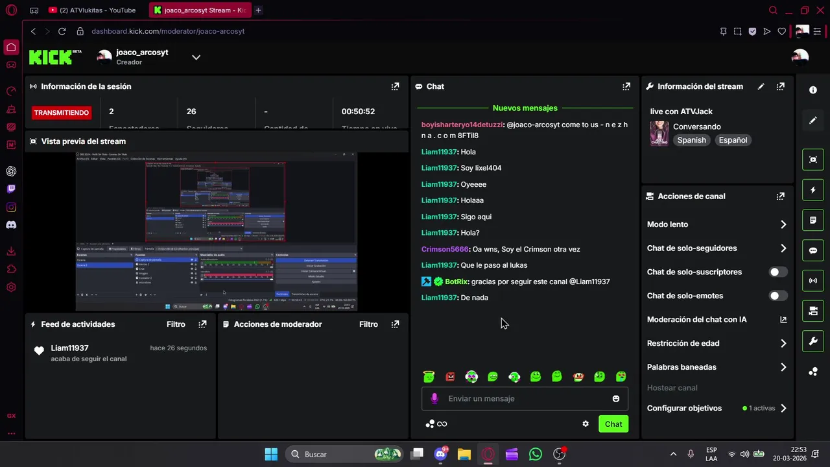Open Instagram from the Opera sidebar

click(11, 207)
